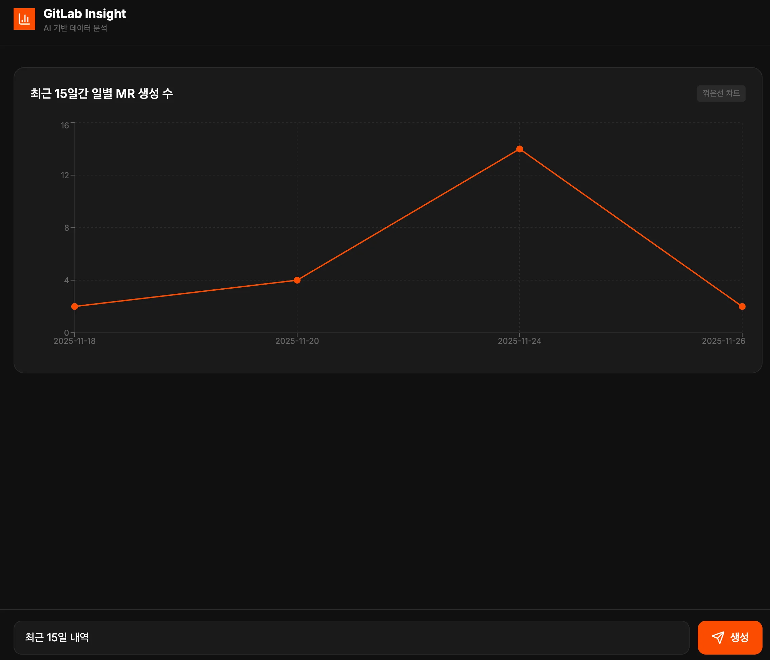
Task: Click the y-axis label 16
Action: coord(65,125)
